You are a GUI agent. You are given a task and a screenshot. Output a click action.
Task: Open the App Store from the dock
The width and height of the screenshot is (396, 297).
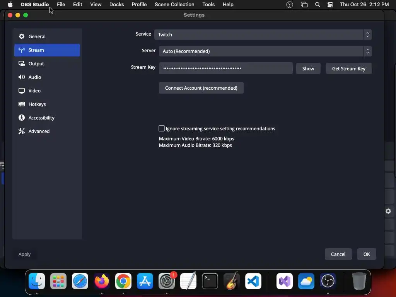[x=145, y=281]
